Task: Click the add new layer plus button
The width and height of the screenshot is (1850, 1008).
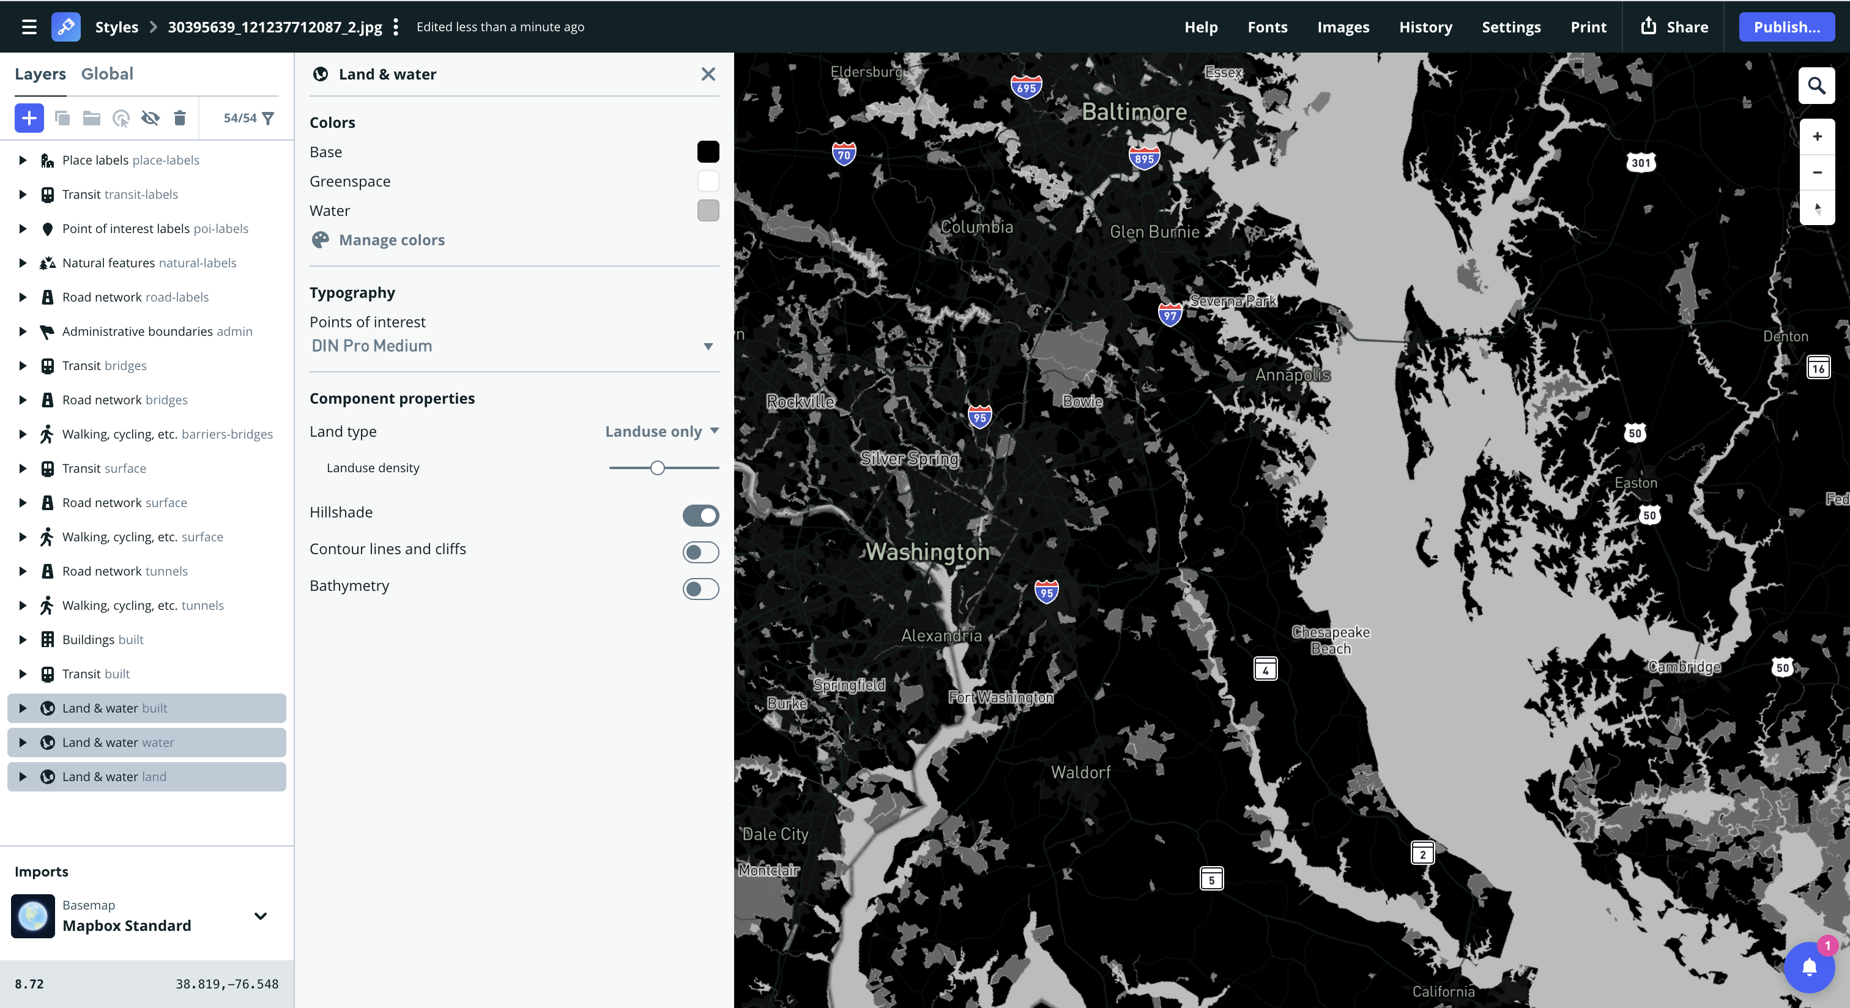Action: 29,118
